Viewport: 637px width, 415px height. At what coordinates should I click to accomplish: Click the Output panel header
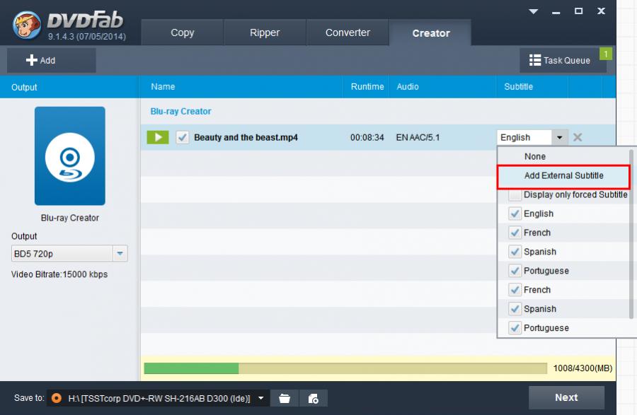tap(69, 87)
